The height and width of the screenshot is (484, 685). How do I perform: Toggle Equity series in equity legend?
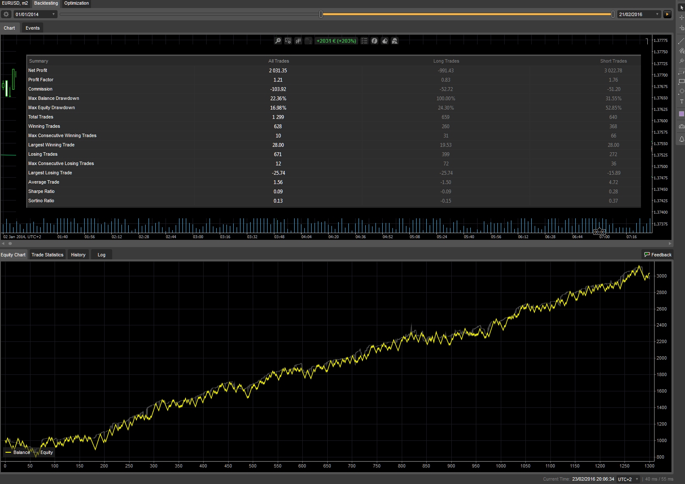[44, 452]
